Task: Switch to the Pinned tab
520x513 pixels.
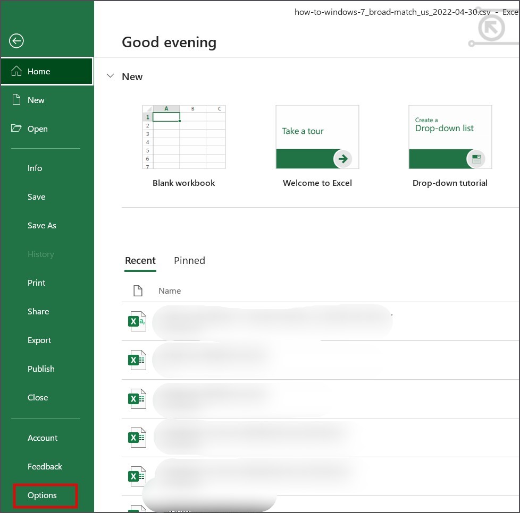Action: point(189,261)
